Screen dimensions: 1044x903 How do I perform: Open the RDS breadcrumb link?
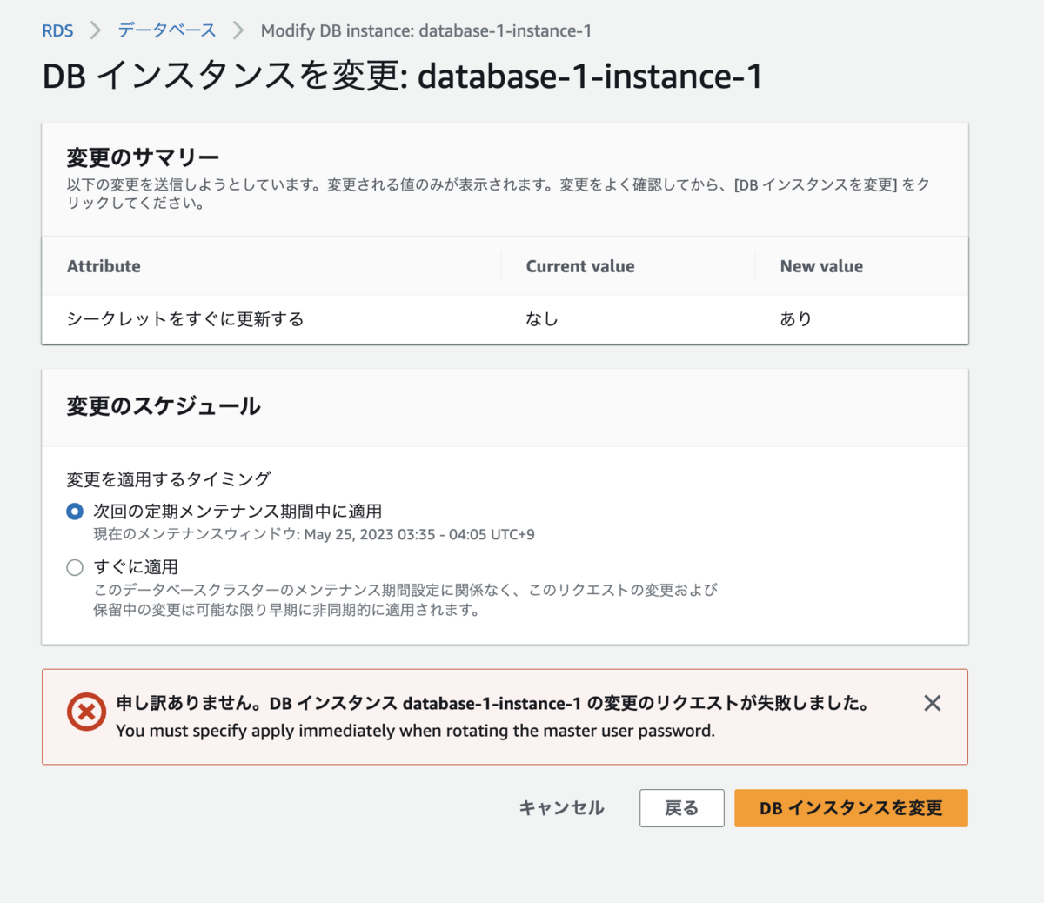point(57,30)
